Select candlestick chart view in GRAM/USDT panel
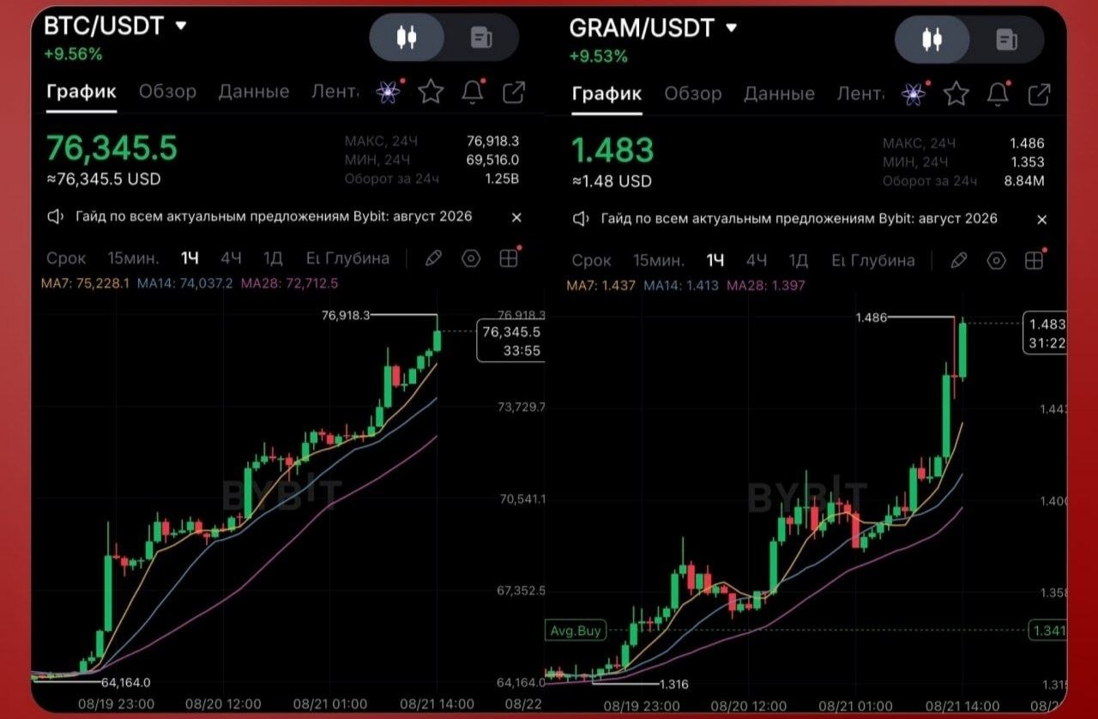Image resolution: width=1098 pixels, height=719 pixels. point(932,39)
